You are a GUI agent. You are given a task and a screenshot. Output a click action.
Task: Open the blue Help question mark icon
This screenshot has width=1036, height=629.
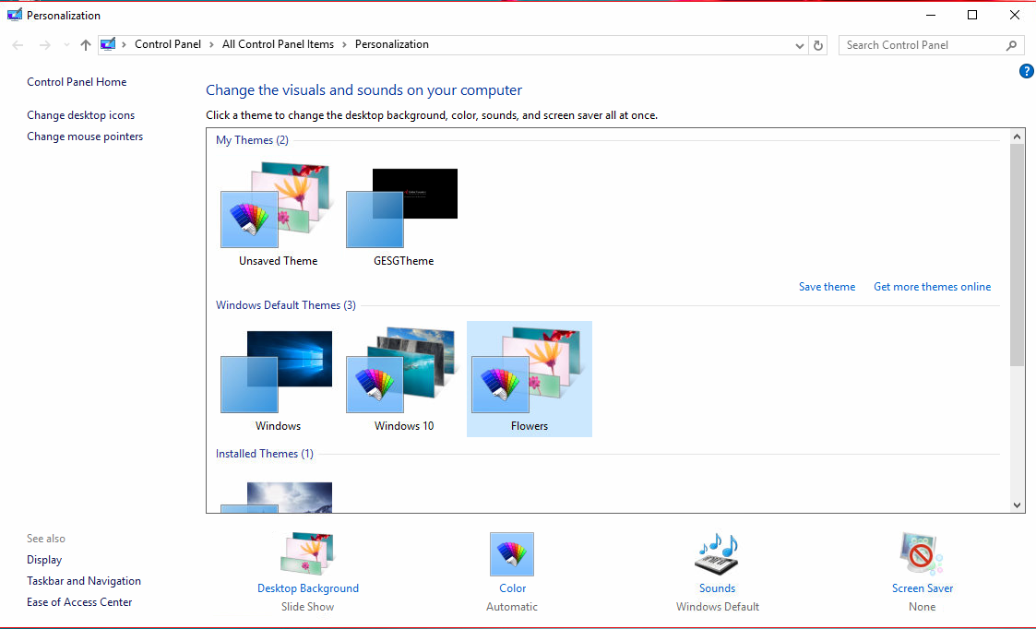pos(1026,71)
